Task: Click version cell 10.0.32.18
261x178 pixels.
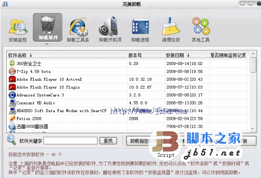Action: pyautogui.click(x=140, y=79)
